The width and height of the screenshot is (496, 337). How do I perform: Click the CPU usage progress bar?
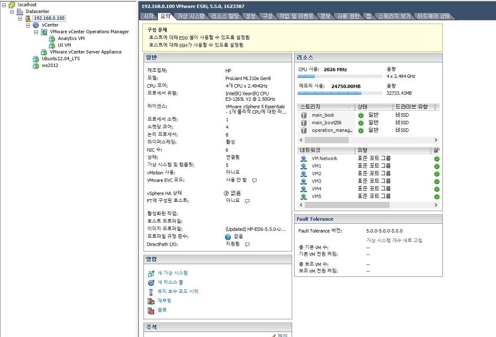(x=340, y=76)
